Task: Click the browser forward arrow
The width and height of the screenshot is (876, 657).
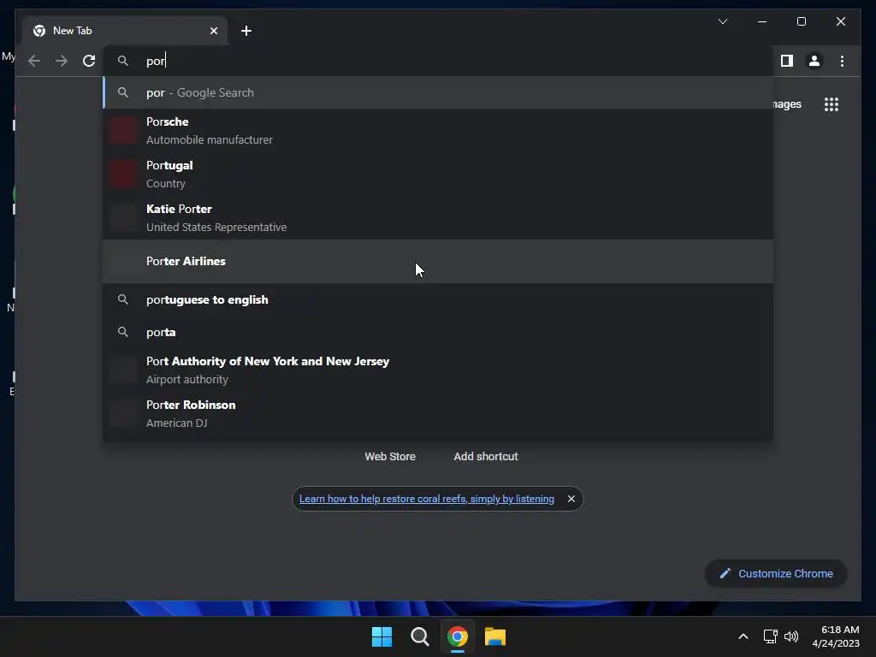Action: (62, 61)
